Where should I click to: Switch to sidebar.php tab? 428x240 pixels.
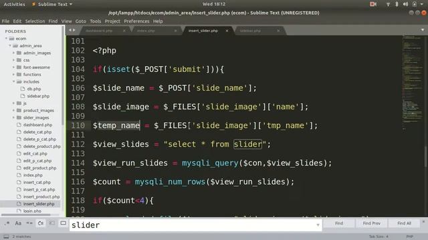(x=250, y=31)
